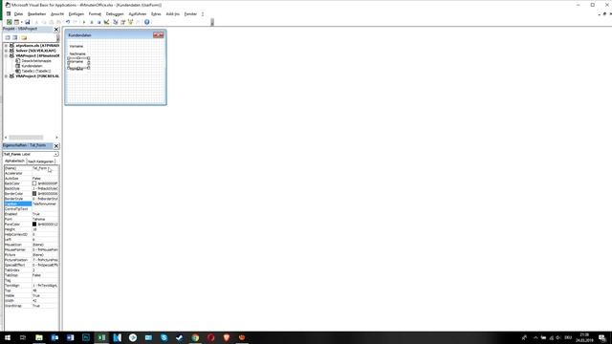This screenshot has width=612, height=344.
Task: Click the Save icon in the toolbar
Action: click(28, 22)
